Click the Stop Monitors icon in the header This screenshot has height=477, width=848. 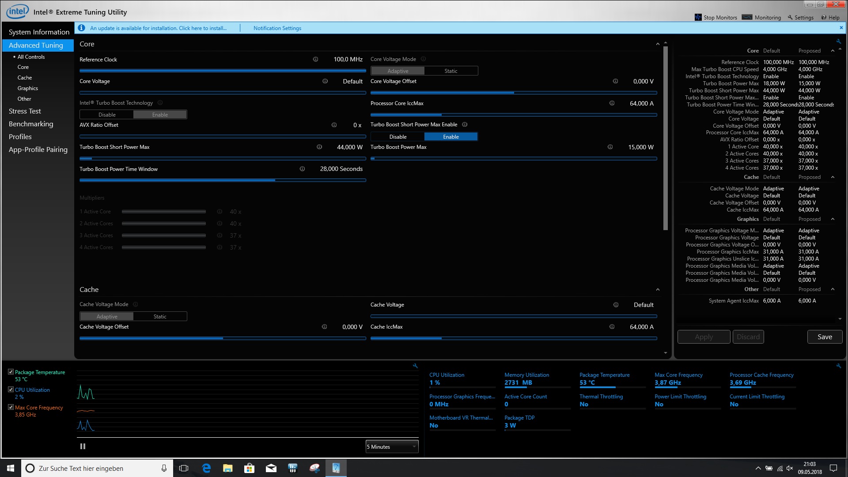click(x=698, y=17)
